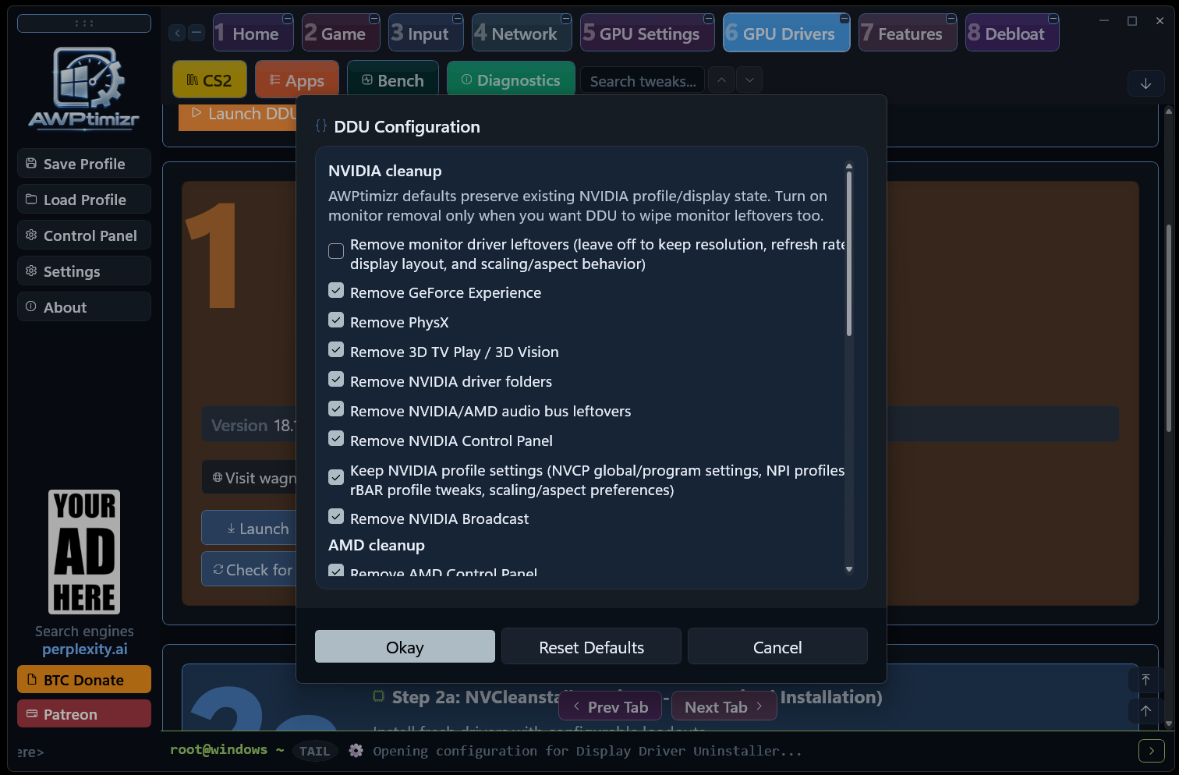This screenshot has height=775, width=1179.
Task: Click the previous search result arrow
Action: pyautogui.click(x=721, y=80)
